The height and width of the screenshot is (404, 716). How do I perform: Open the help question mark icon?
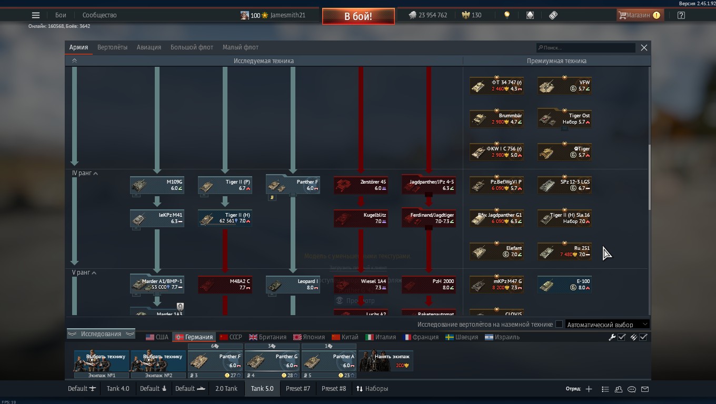681,15
